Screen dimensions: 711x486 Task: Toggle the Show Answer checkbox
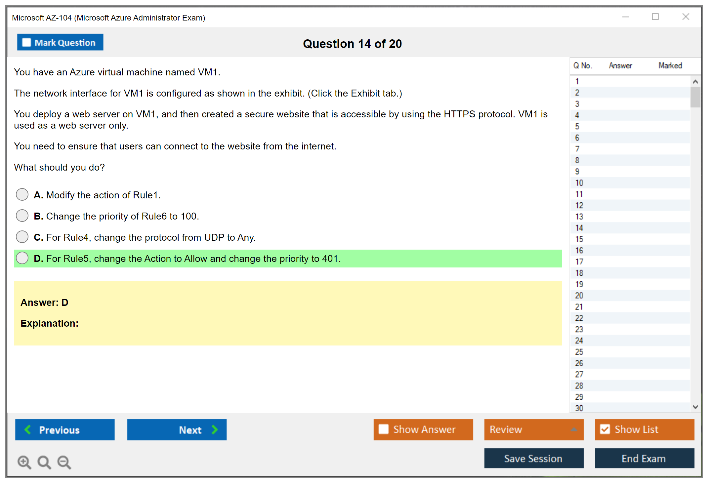point(384,429)
